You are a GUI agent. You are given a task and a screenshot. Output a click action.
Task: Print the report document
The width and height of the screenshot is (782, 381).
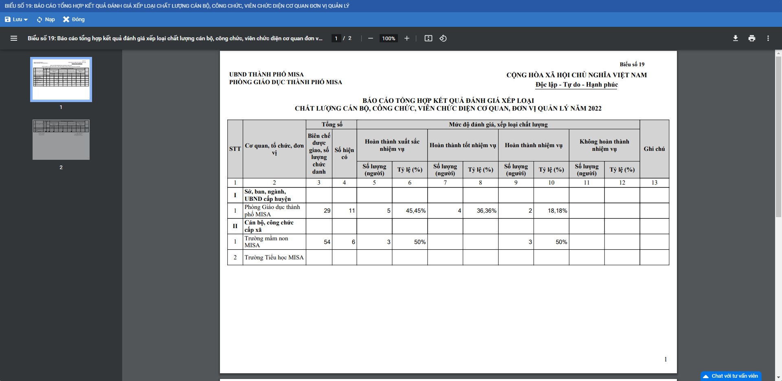pos(751,38)
